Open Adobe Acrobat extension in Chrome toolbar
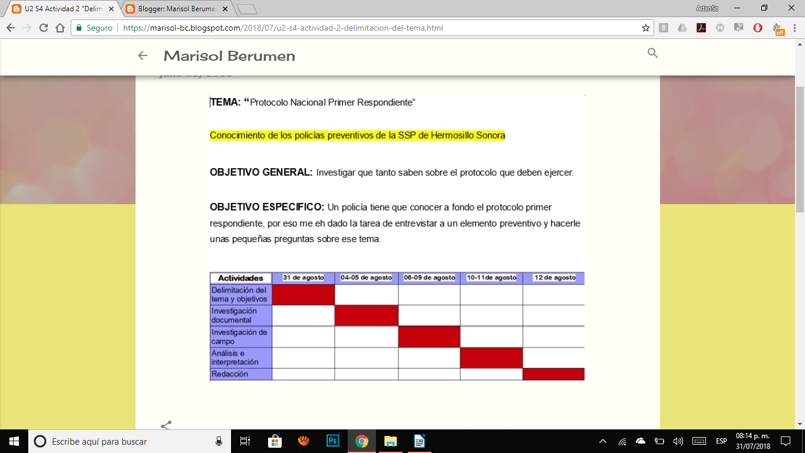This screenshot has height=453, width=805. 701,27
